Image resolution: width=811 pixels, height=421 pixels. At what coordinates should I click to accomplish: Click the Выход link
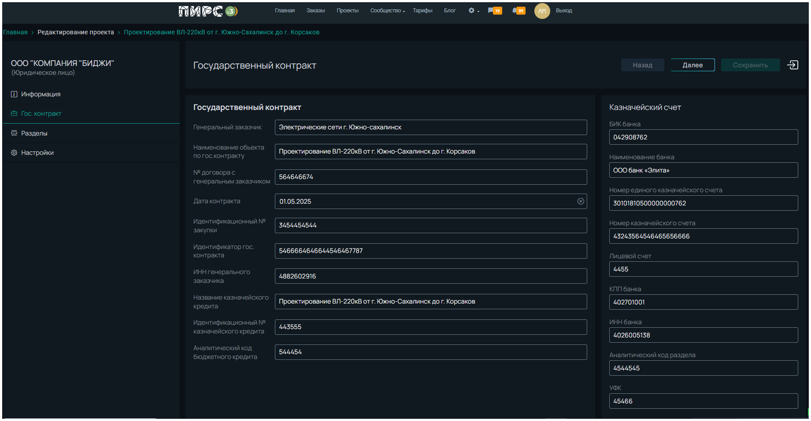[x=564, y=11]
